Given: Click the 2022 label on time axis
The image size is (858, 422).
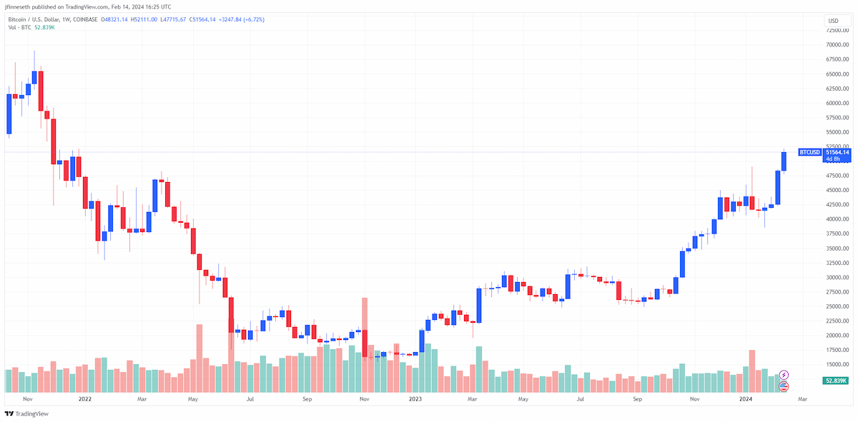Looking at the screenshot, I should pos(85,400).
